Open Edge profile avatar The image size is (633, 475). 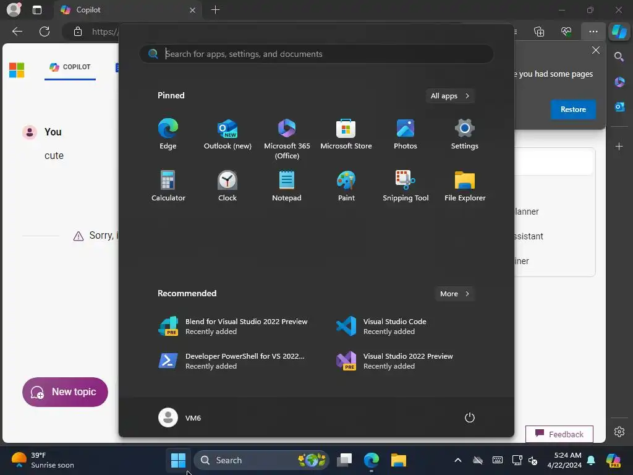(x=14, y=10)
